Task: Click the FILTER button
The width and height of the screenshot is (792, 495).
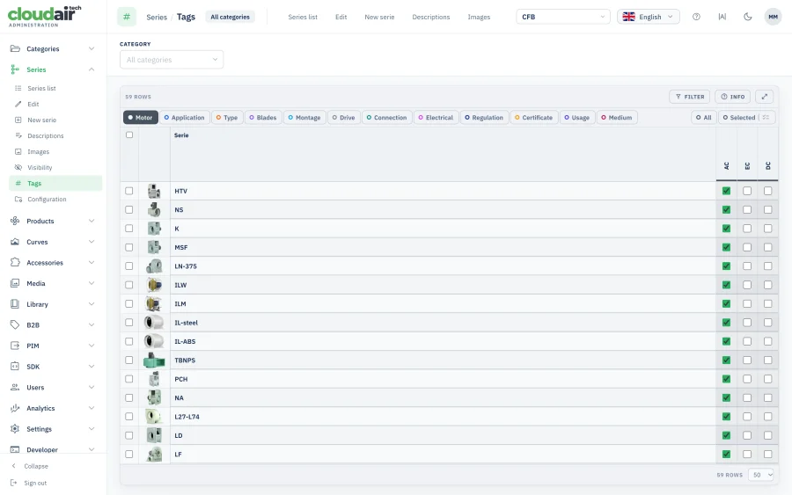Action: click(689, 97)
